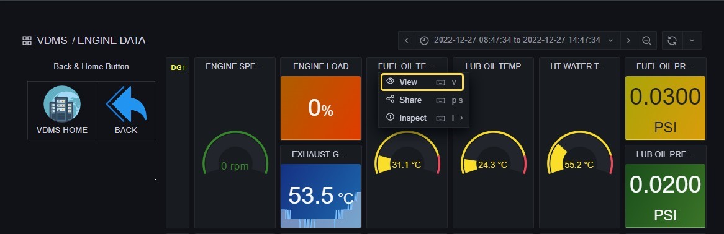Open the LUB OIL PRE... panel title

pos(665,154)
